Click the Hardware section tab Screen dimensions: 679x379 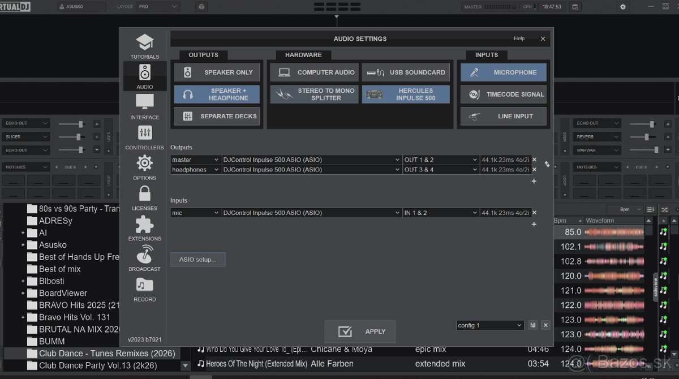[x=303, y=55]
